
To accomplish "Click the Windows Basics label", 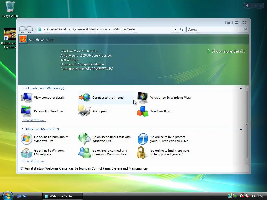I will (x=161, y=111).
